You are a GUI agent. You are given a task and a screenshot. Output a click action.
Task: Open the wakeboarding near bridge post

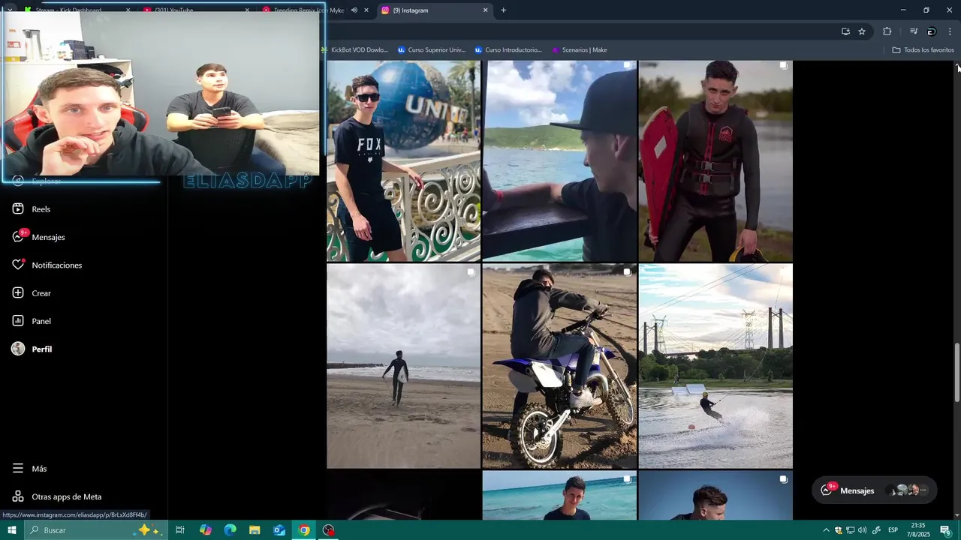coord(715,366)
